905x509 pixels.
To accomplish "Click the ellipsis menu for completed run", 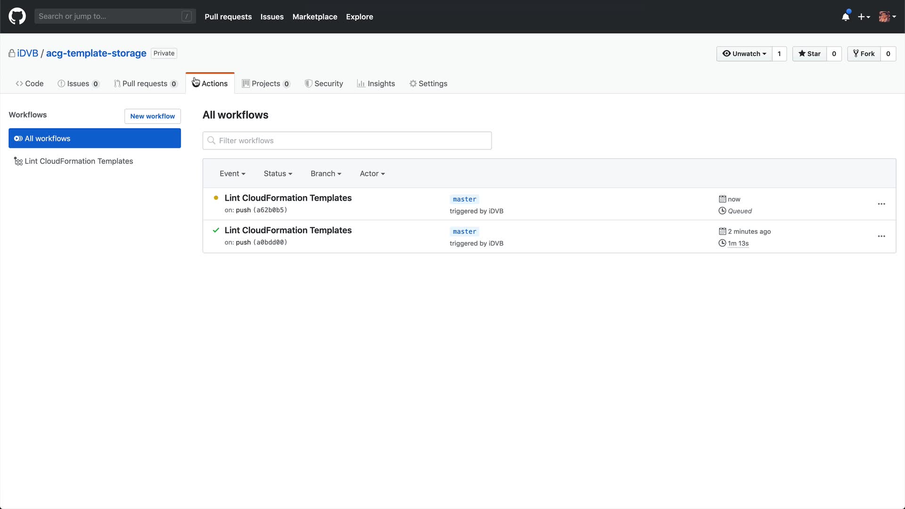I will coord(881,236).
